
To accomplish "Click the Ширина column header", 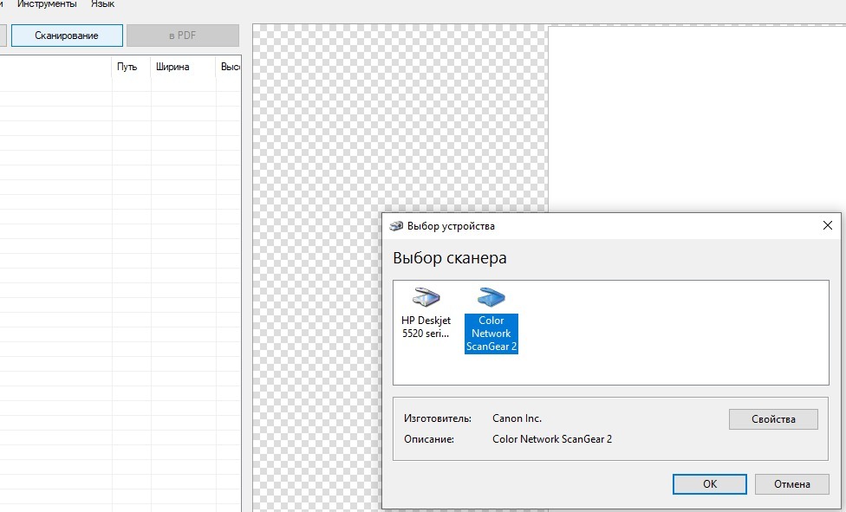I will [x=183, y=67].
